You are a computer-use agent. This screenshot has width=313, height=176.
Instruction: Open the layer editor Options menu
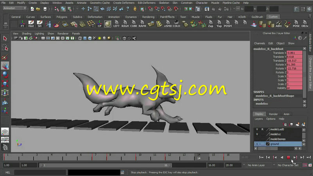pos(271,119)
